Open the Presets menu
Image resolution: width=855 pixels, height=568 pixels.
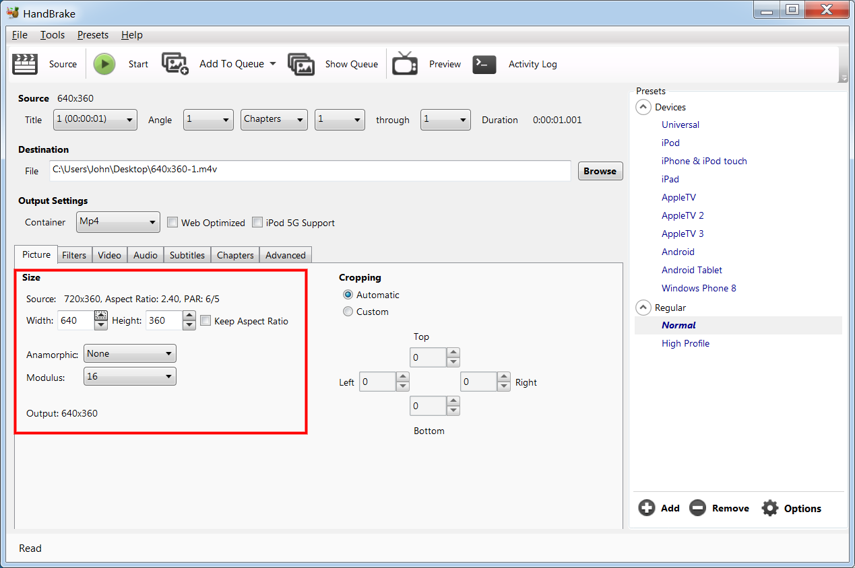point(93,35)
